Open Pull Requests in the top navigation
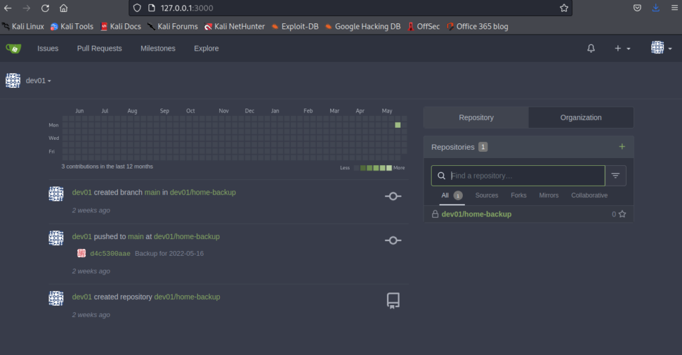 tap(99, 49)
